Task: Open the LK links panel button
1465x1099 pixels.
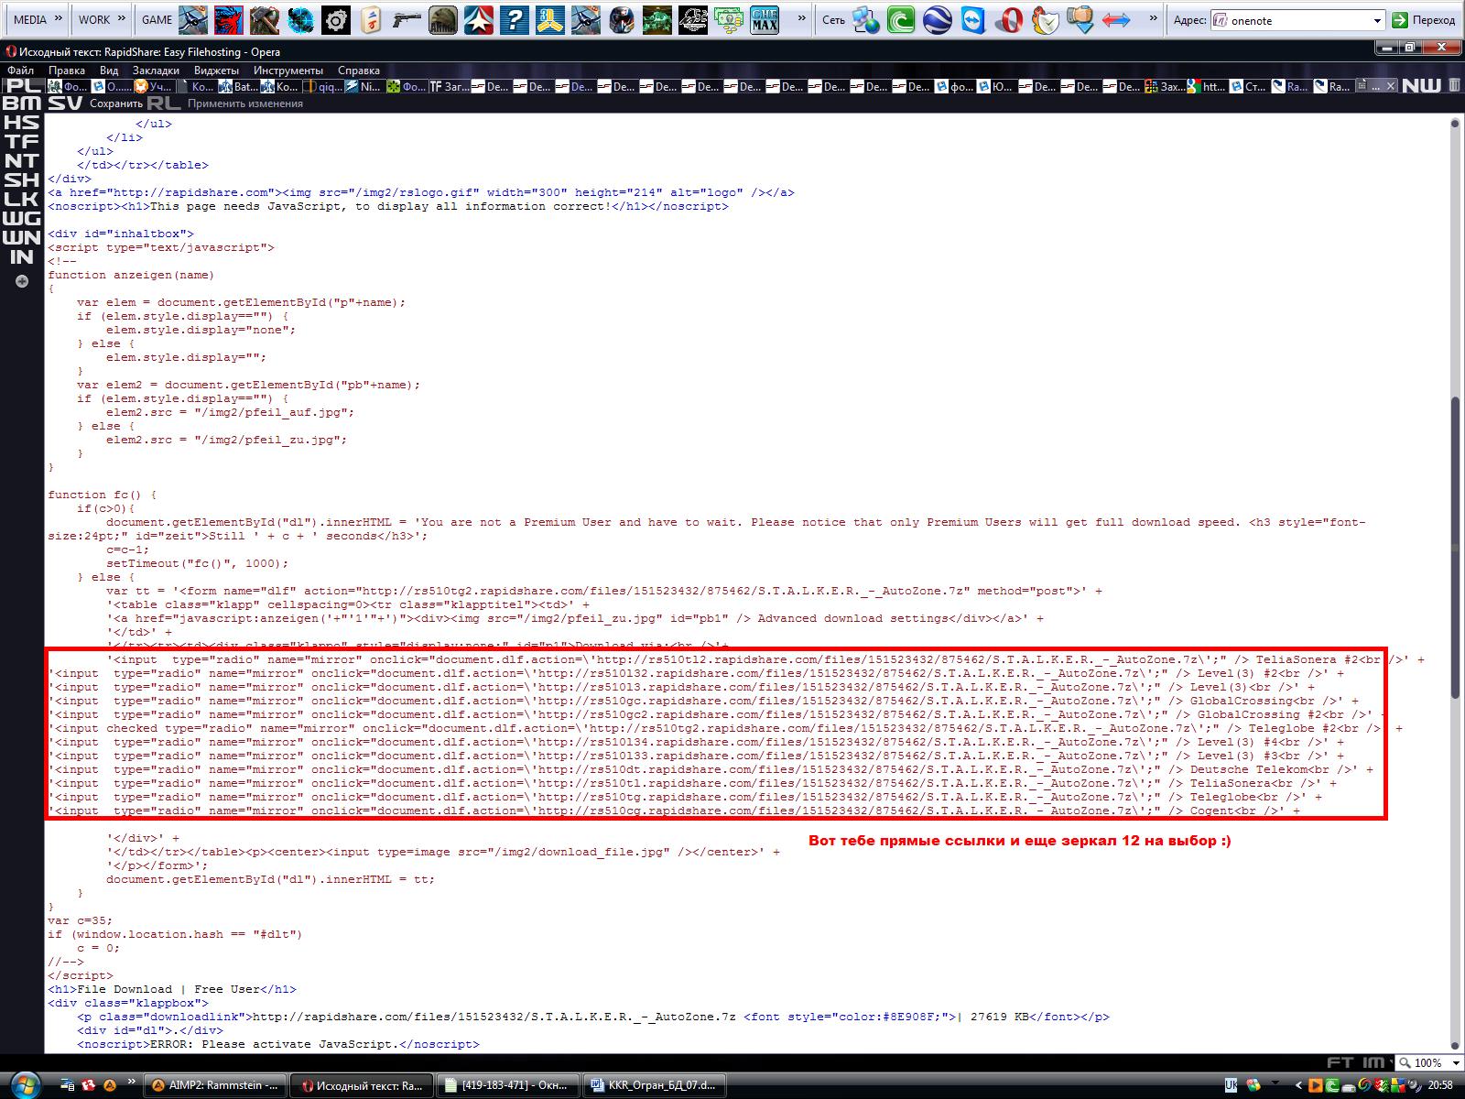Action: pos(22,200)
